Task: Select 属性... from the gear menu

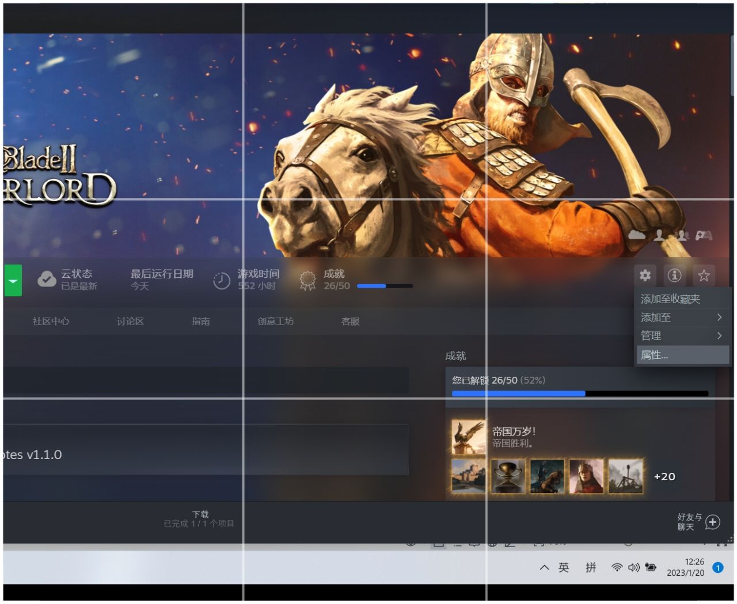Action: click(x=682, y=355)
